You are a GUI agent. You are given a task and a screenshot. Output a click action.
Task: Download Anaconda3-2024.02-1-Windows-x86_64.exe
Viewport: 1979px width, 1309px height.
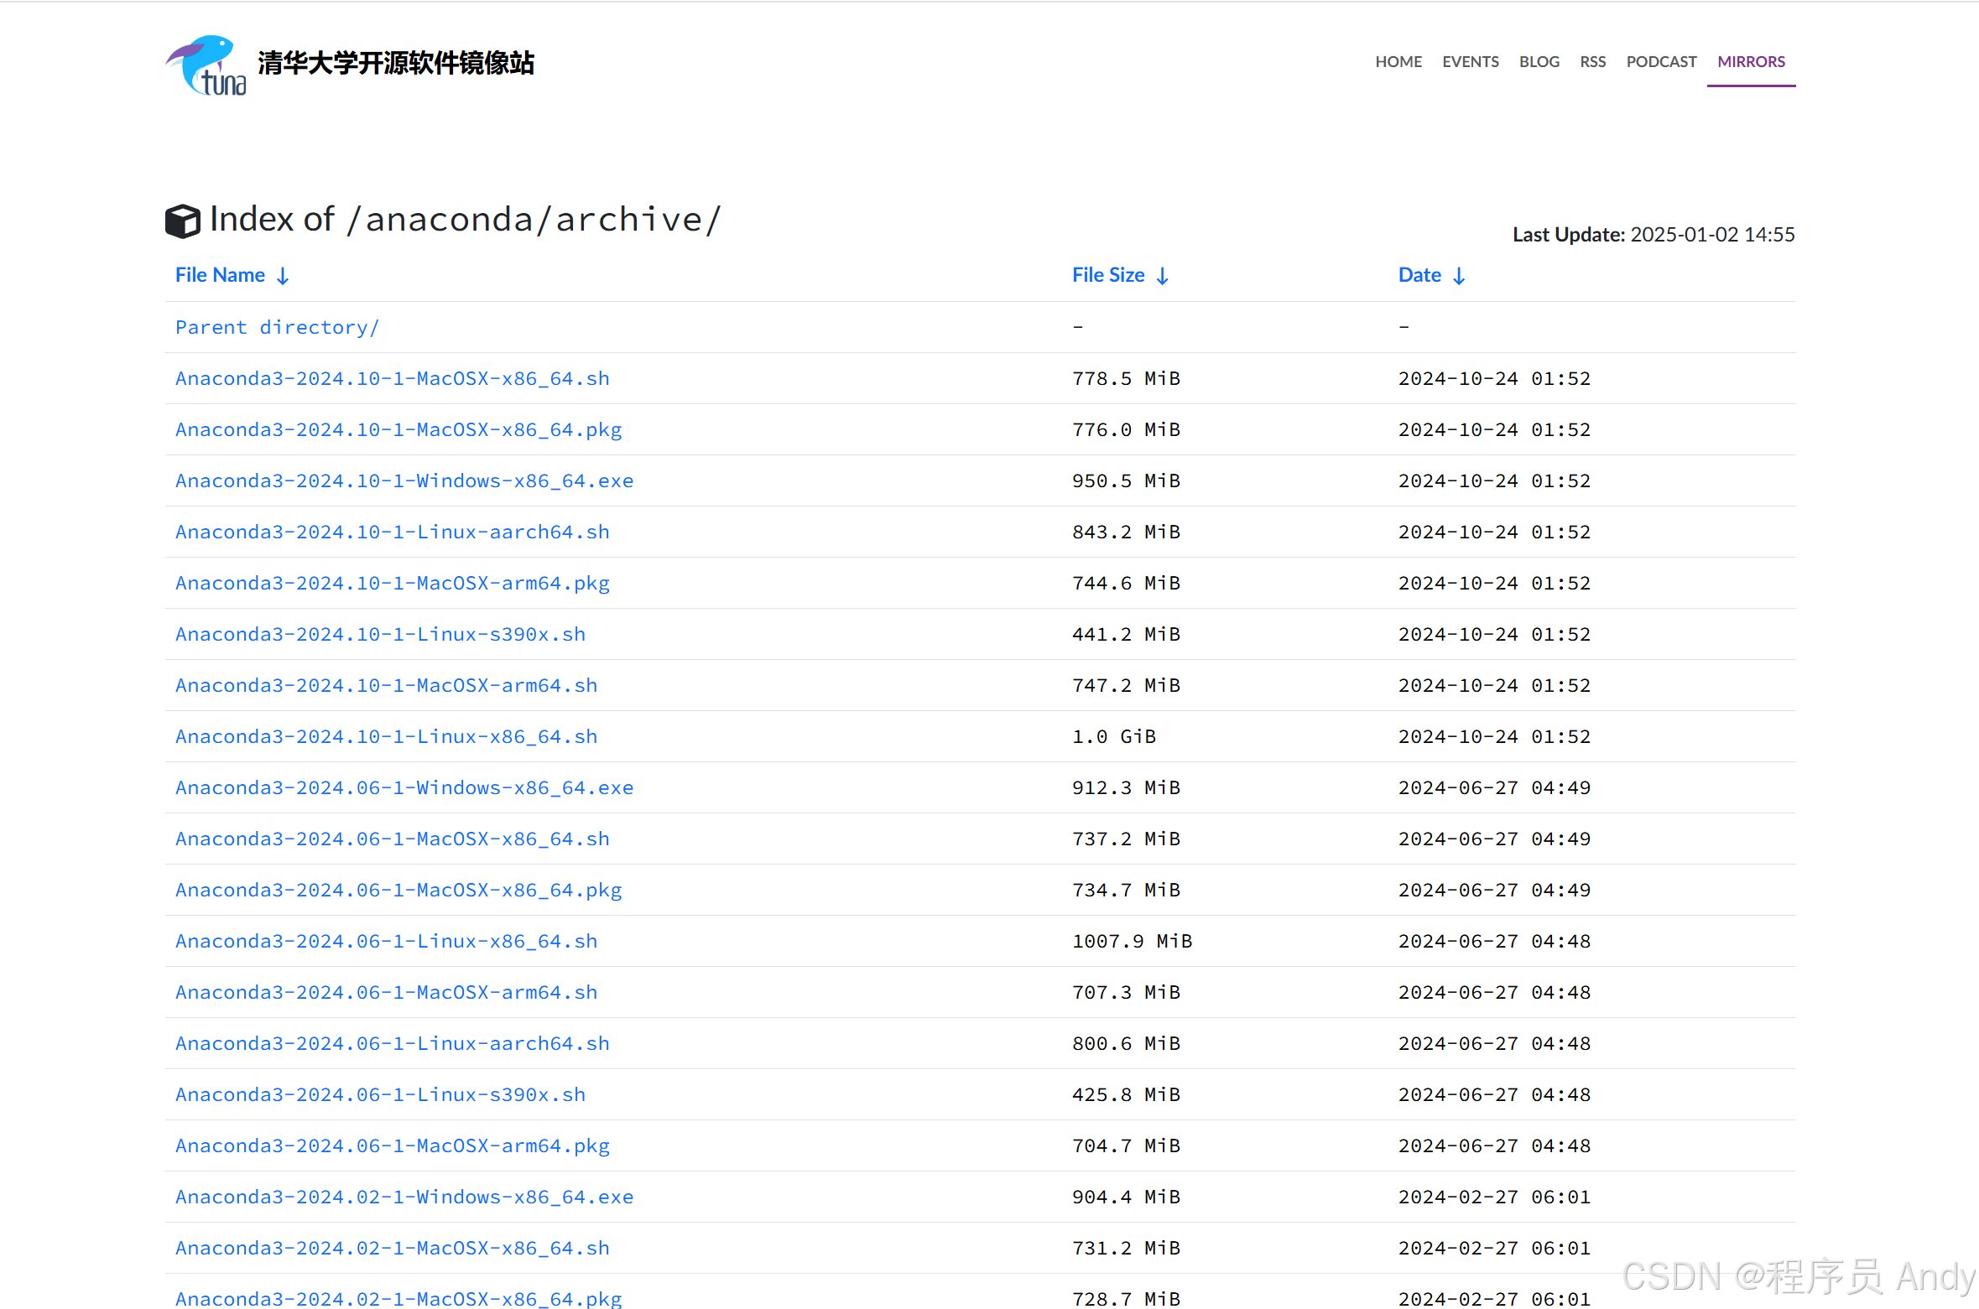tap(404, 1197)
